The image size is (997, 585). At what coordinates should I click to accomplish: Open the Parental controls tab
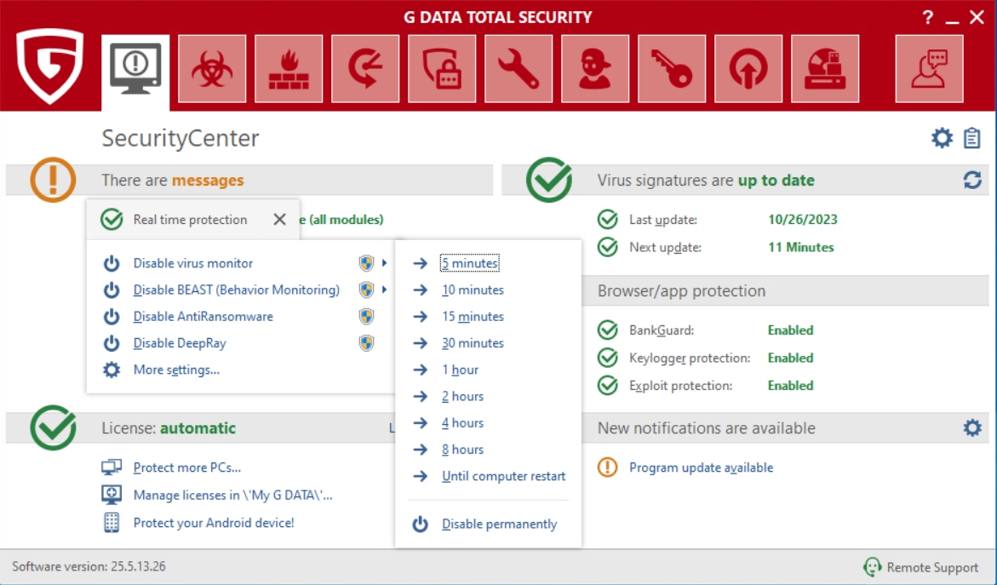(595, 69)
